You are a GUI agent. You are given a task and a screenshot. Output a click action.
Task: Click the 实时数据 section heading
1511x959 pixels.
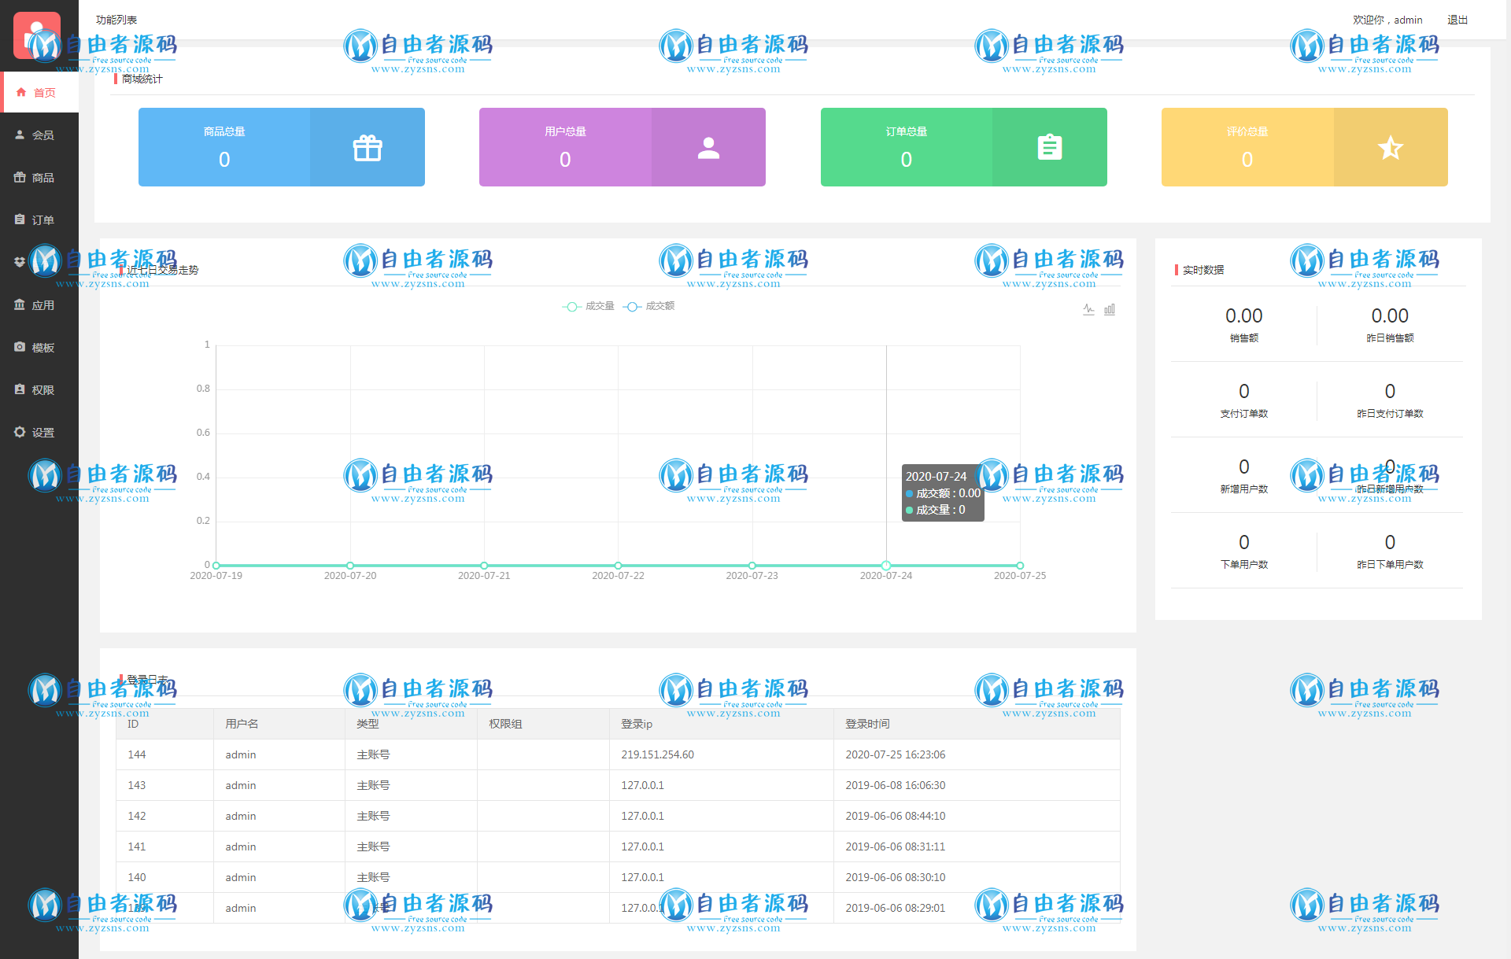(x=1203, y=270)
